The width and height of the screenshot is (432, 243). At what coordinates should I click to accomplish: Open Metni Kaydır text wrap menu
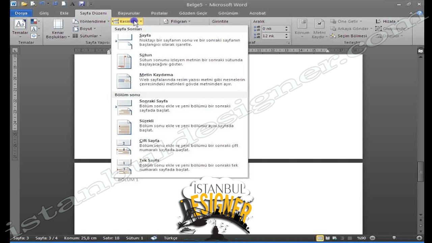point(319,29)
